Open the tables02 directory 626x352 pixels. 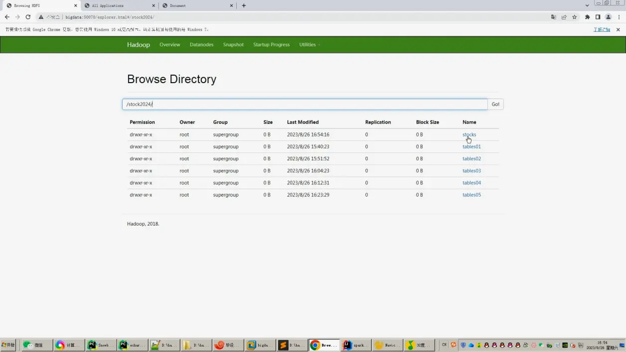coord(471,159)
